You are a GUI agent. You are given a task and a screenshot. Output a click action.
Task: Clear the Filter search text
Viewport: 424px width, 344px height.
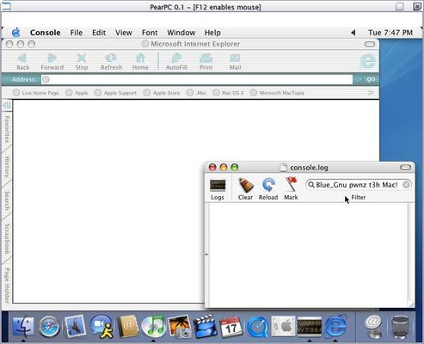tap(406, 185)
